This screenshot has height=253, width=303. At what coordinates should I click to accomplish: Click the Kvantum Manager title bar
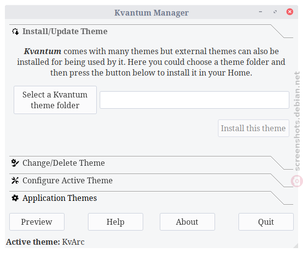point(151,12)
